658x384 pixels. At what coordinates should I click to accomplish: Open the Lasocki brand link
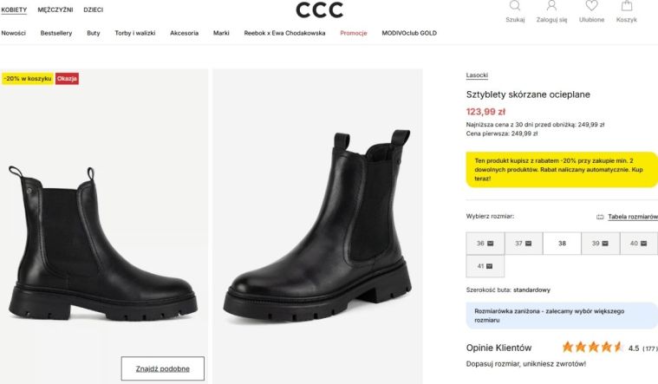(477, 75)
